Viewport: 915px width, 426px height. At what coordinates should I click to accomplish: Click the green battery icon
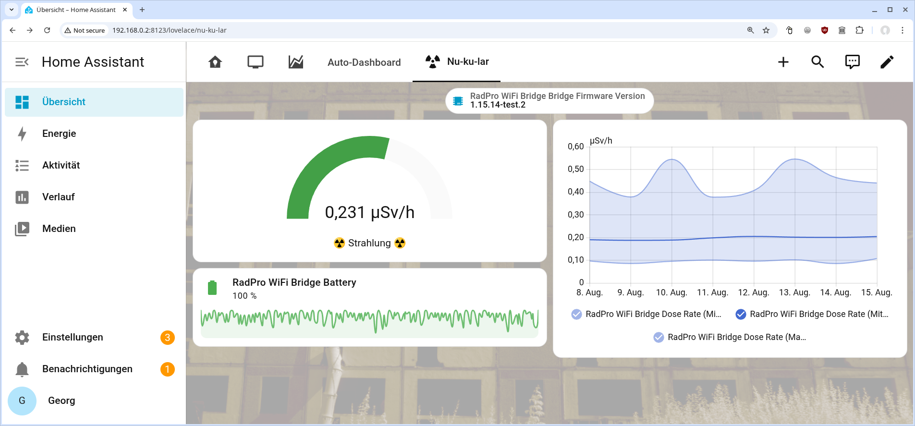[x=212, y=288]
